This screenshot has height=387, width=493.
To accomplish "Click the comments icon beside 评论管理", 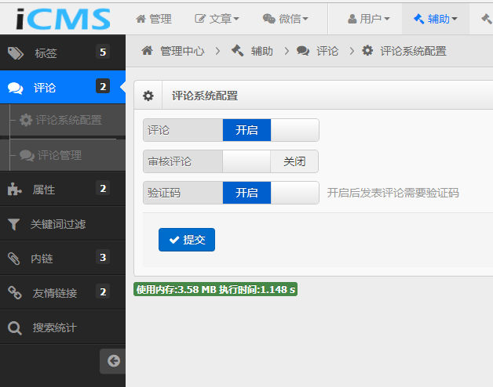I will [x=27, y=155].
